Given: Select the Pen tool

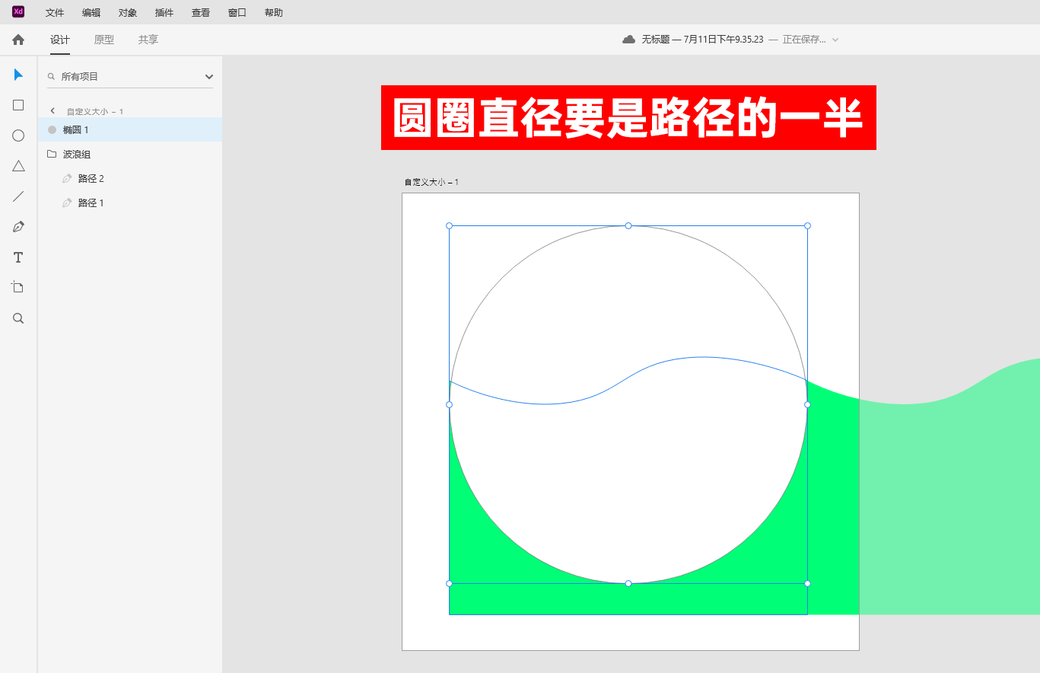Looking at the screenshot, I should [x=18, y=227].
